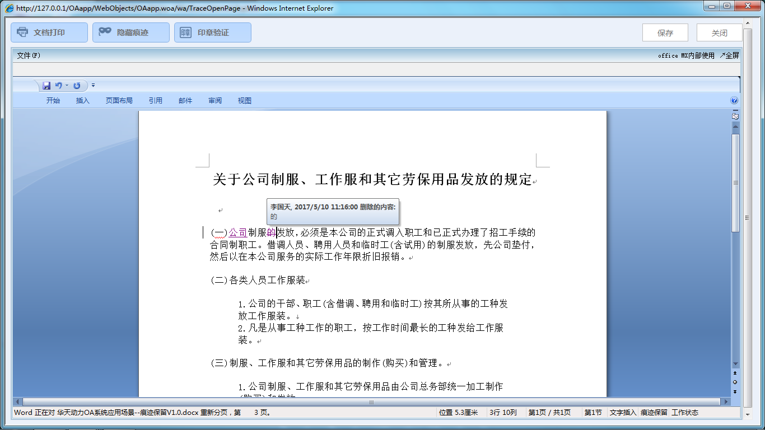This screenshot has height=430, width=765.
Task: Click the 文档打印 print icon
Action: click(x=22, y=32)
